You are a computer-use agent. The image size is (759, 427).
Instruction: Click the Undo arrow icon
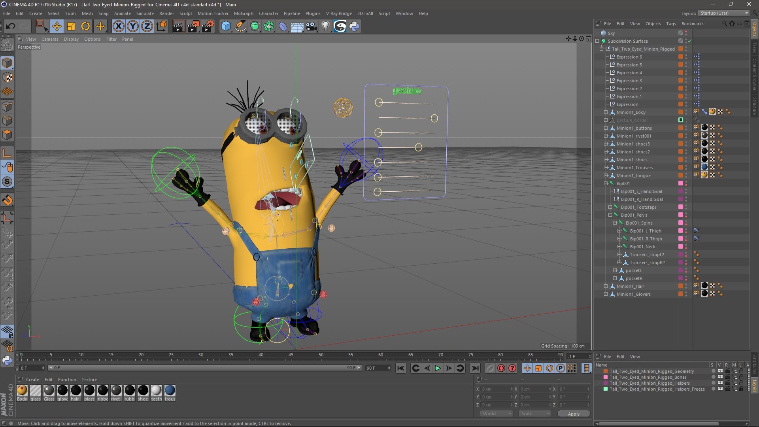click(x=11, y=26)
